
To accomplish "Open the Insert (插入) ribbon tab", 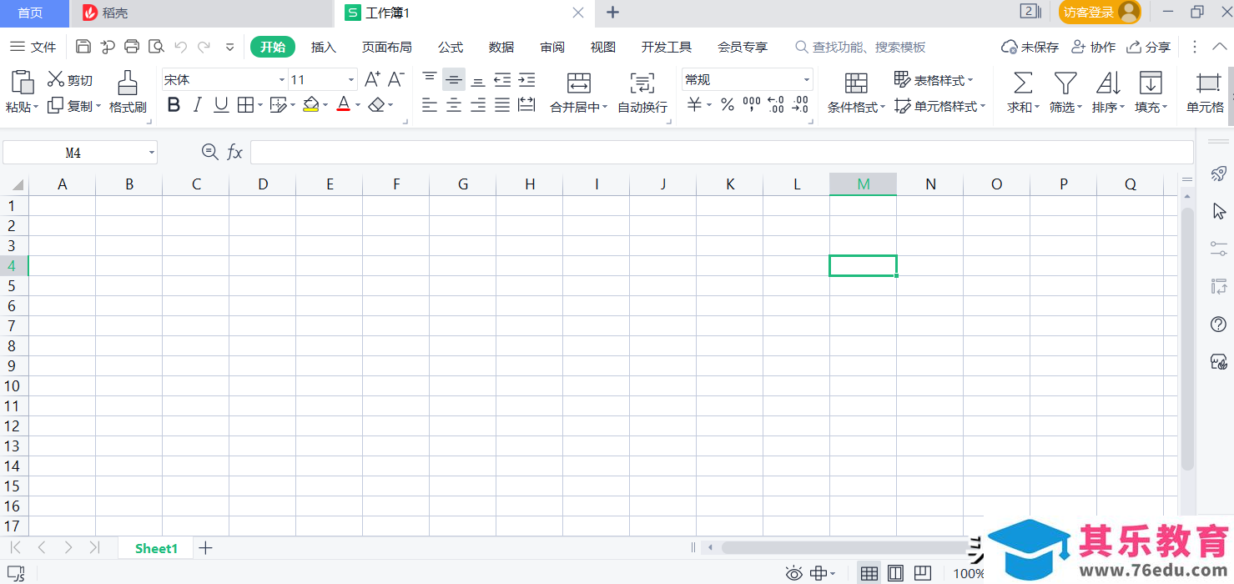I will tap(324, 47).
